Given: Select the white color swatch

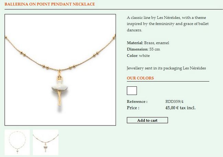Looking at the screenshot, I should click(x=132, y=90).
